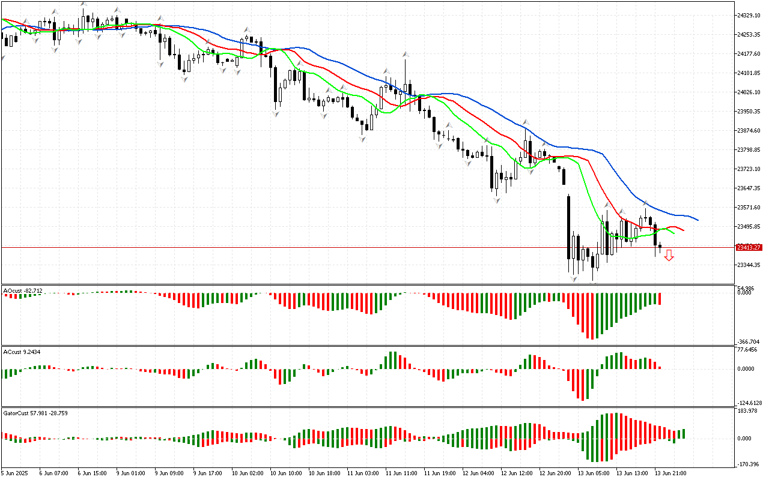Click the red 23413.27 current price tag

[749, 247]
